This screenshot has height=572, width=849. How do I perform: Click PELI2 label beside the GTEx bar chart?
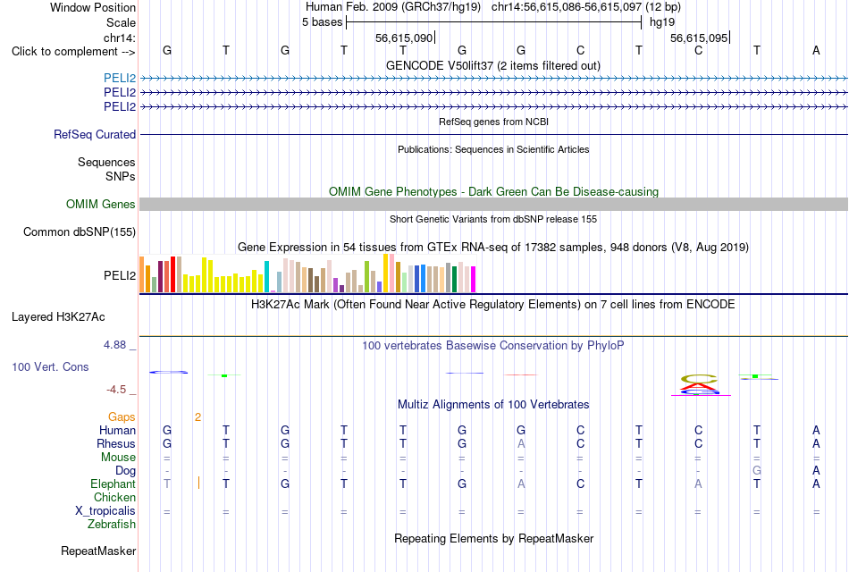tap(120, 275)
